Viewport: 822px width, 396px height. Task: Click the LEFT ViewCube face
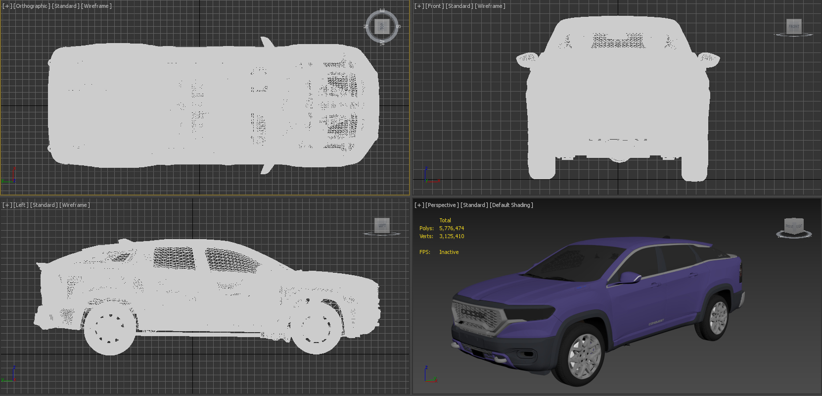click(382, 225)
